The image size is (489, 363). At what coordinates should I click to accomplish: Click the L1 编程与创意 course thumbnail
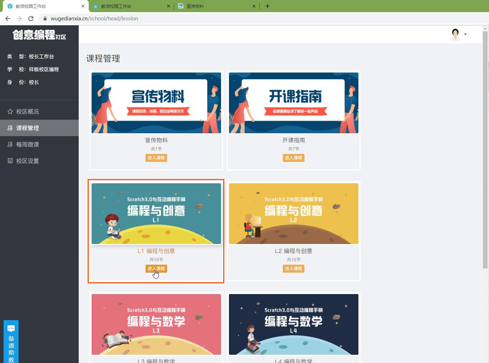(x=156, y=214)
